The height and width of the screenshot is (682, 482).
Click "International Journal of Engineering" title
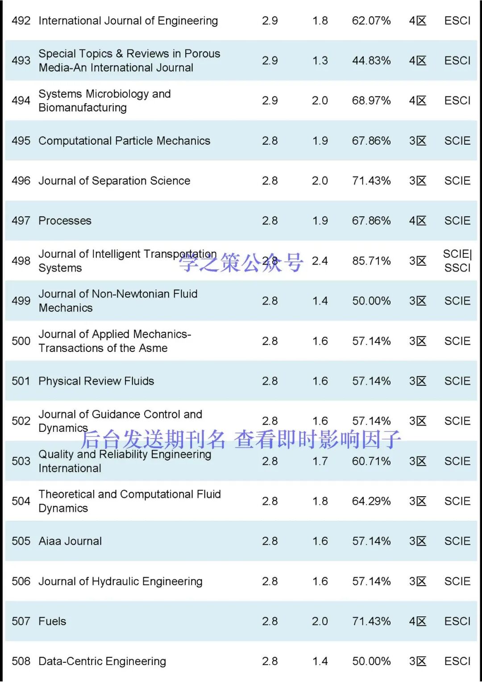128,21
